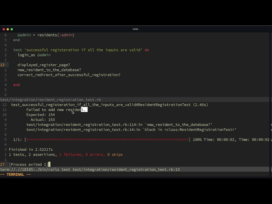
Task: Click stack trace line referencing rb:114
Action: click(x=119, y=125)
